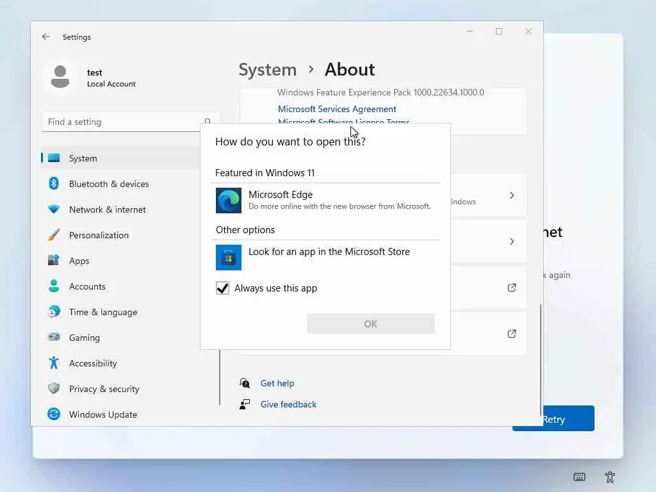Click the About page vertical scrollbar

(540, 359)
